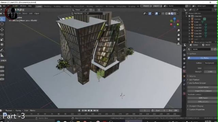Click the outliner search field
Viewport: 218px width, 122px height.
203,10
